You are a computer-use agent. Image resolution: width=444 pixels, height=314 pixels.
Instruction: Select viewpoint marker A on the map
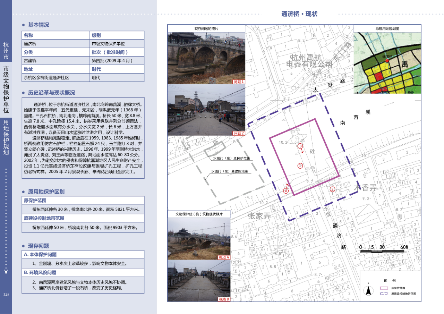(286, 190)
